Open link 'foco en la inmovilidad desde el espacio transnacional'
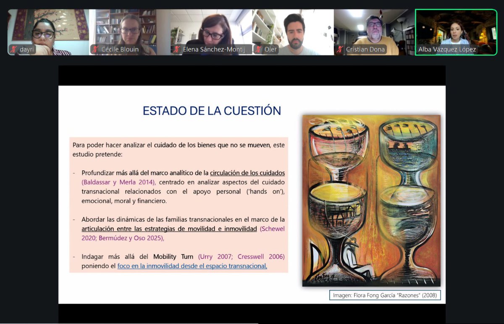Image resolution: width=504 pixels, height=324 pixels. point(192,266)
